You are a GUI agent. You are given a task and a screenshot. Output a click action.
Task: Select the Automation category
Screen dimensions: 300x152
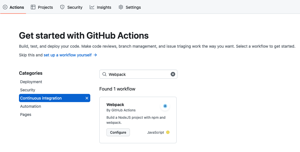point(30,106)
